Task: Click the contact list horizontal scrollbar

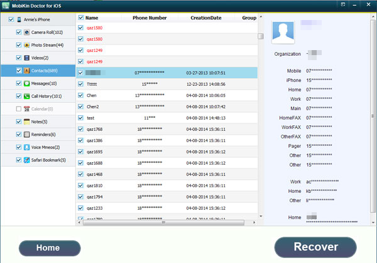Action: pyautogui.click(x=163, y=222)
